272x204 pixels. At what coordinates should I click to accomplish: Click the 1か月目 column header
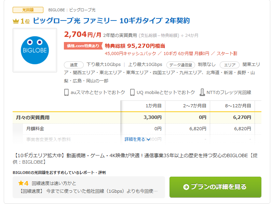pos(153,106)
